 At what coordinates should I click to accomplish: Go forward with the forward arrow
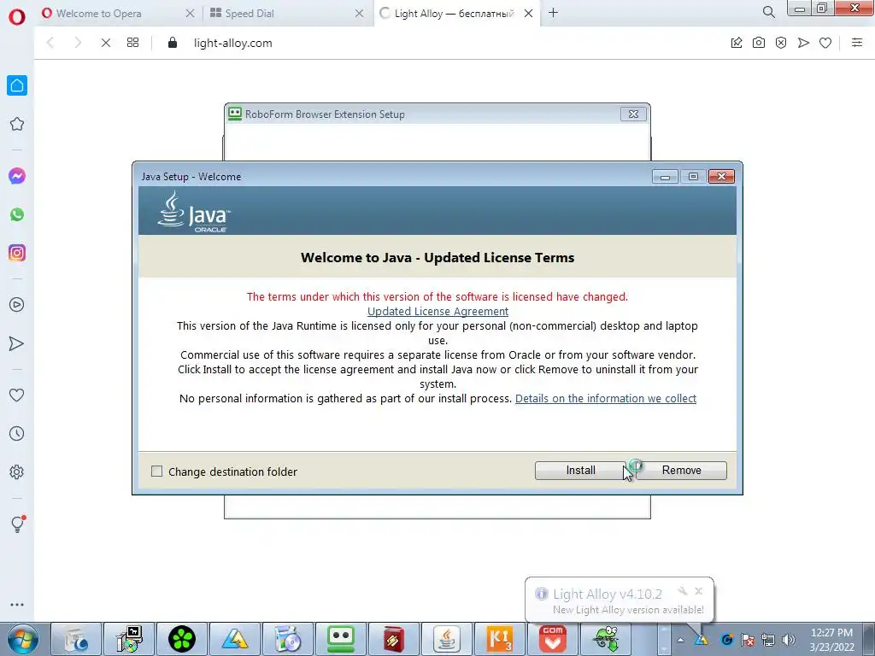[78, 43]
